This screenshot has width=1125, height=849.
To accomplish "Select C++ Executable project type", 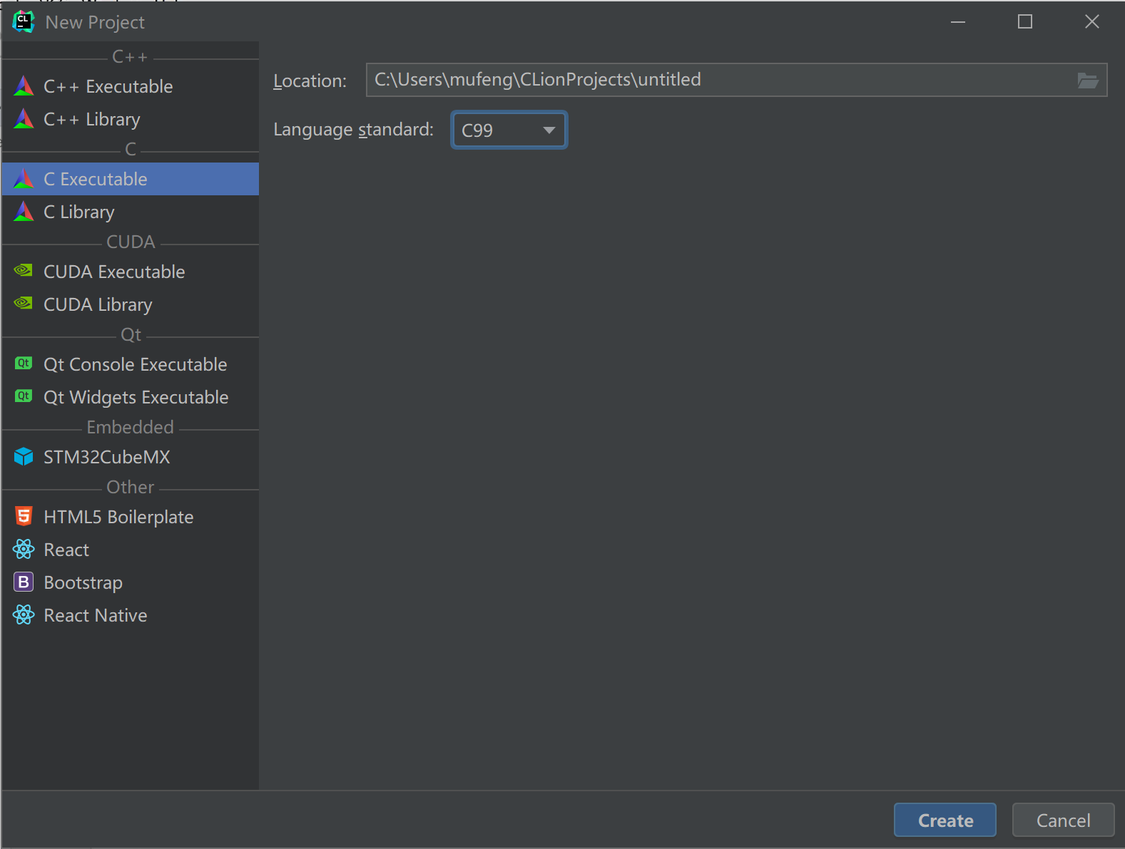I will (x=131, y=86).
